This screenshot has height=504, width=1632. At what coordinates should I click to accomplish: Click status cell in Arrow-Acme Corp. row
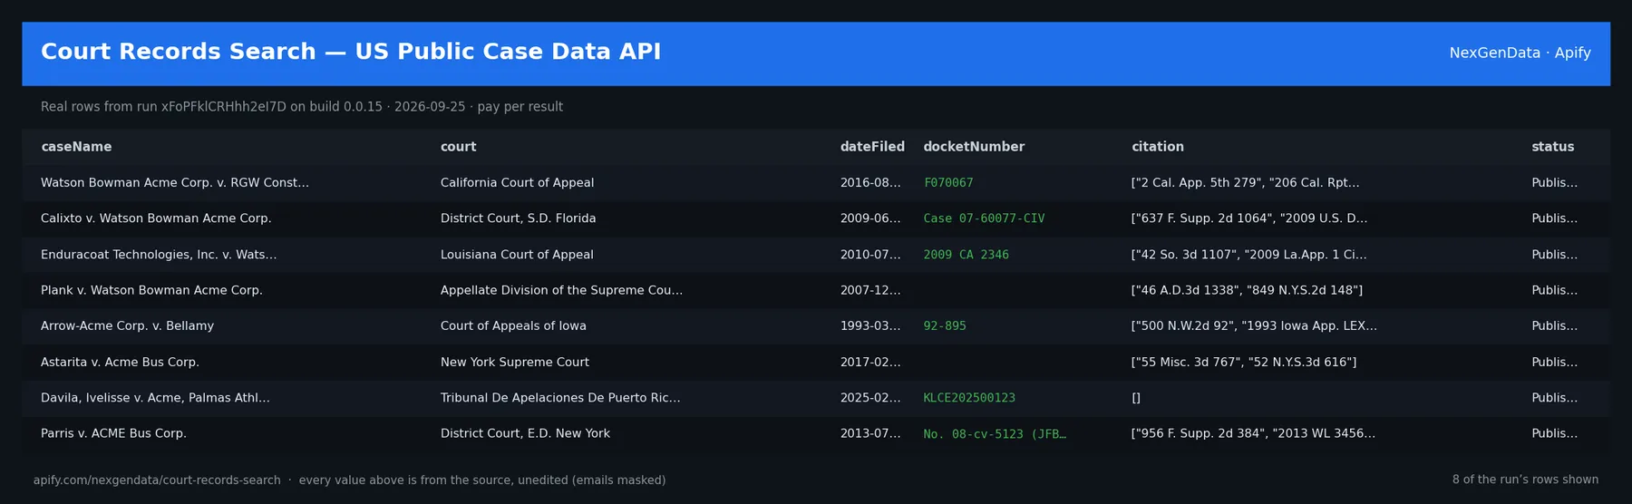pos(1554,326)
